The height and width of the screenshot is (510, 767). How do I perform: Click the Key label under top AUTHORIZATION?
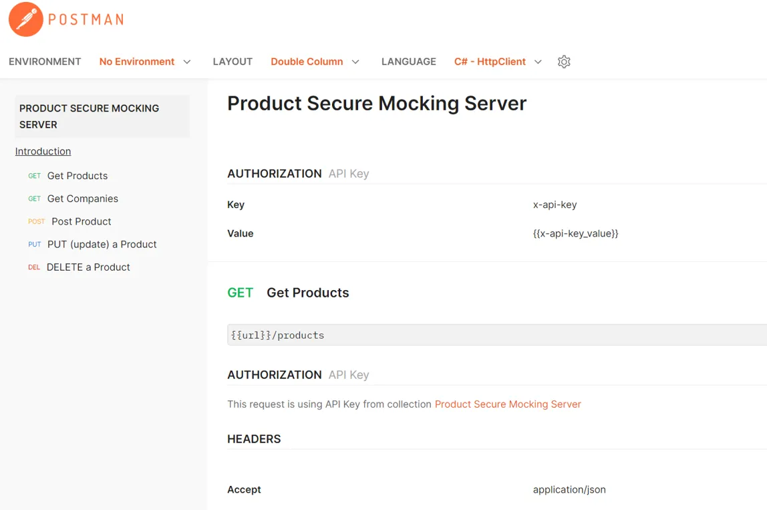point(236,205)
